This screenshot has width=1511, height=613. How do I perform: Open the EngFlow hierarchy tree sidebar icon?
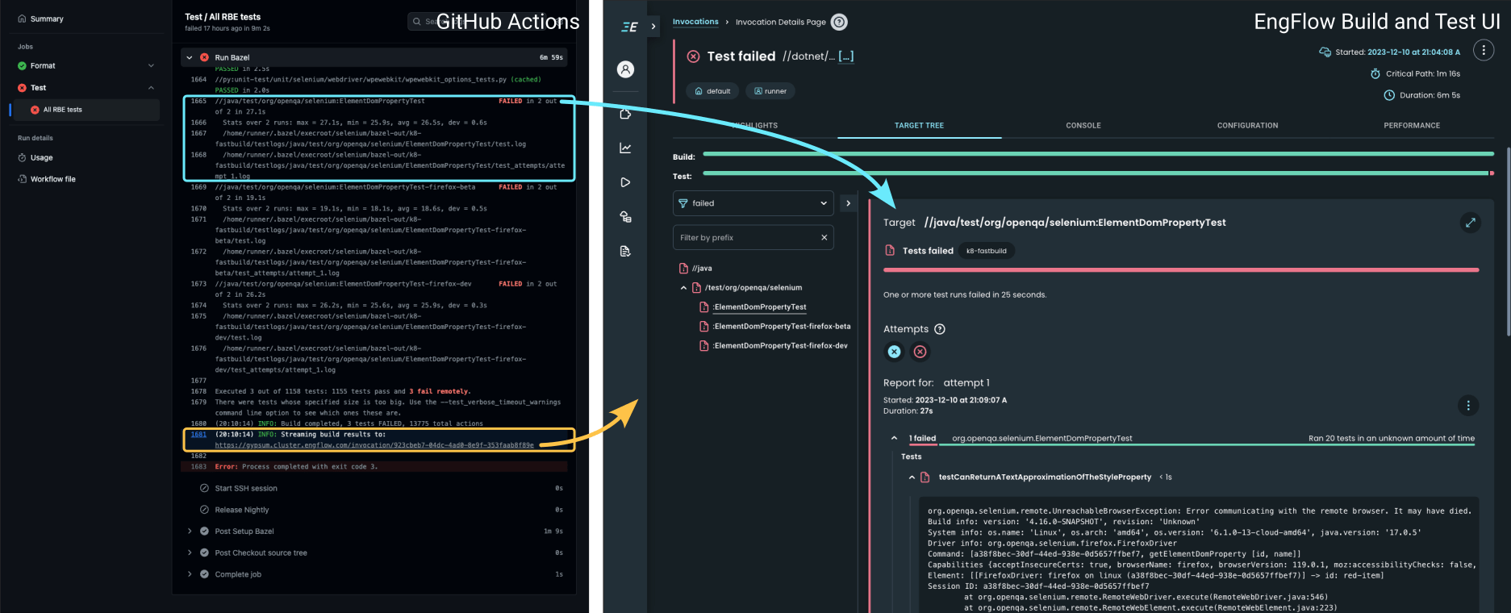[x=625, y=216]
